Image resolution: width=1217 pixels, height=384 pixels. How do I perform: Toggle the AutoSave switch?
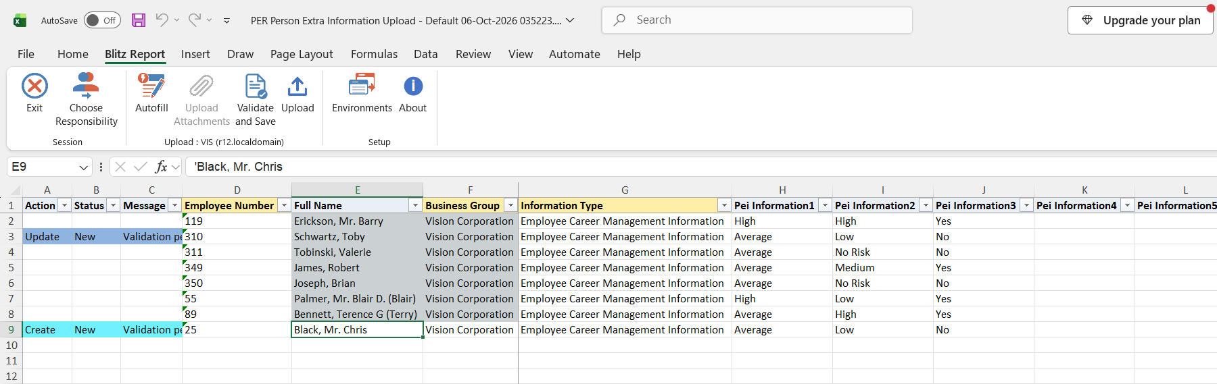[102, 20]
